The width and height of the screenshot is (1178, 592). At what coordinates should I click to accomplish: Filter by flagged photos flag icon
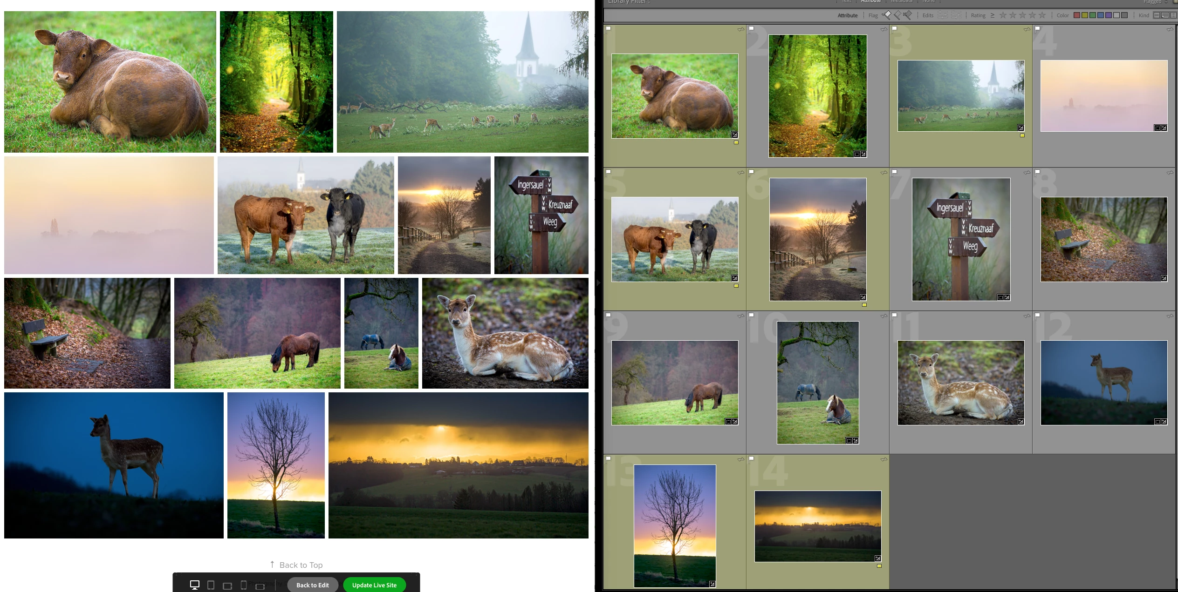(887, 15)
